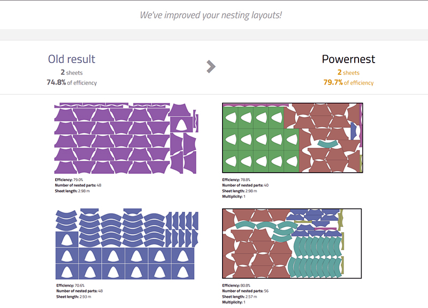Viewport: 428px width, 308px height.
Task: Click the improved nesting layouts banner
Action: click(x=211, y=15)
